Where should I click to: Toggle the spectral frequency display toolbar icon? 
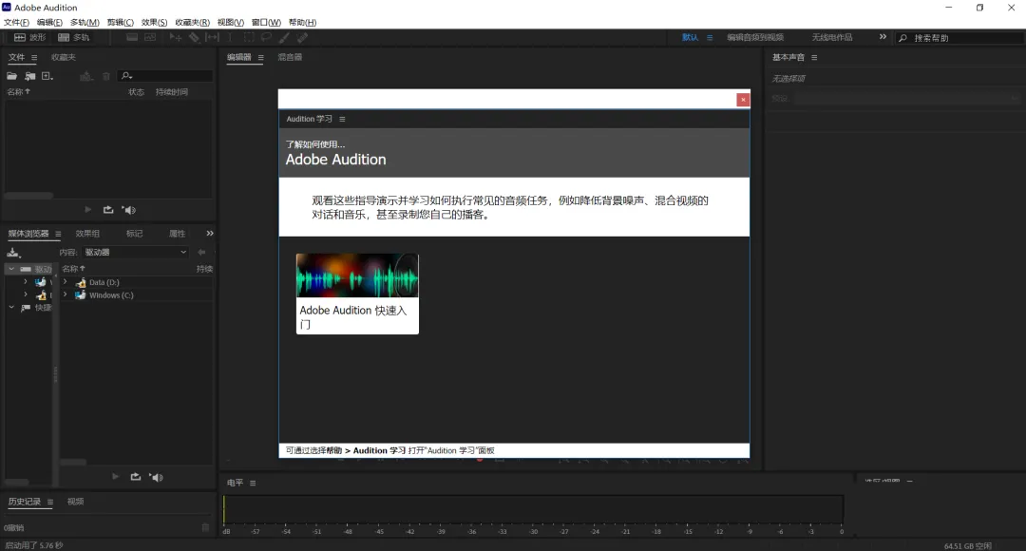132,37
